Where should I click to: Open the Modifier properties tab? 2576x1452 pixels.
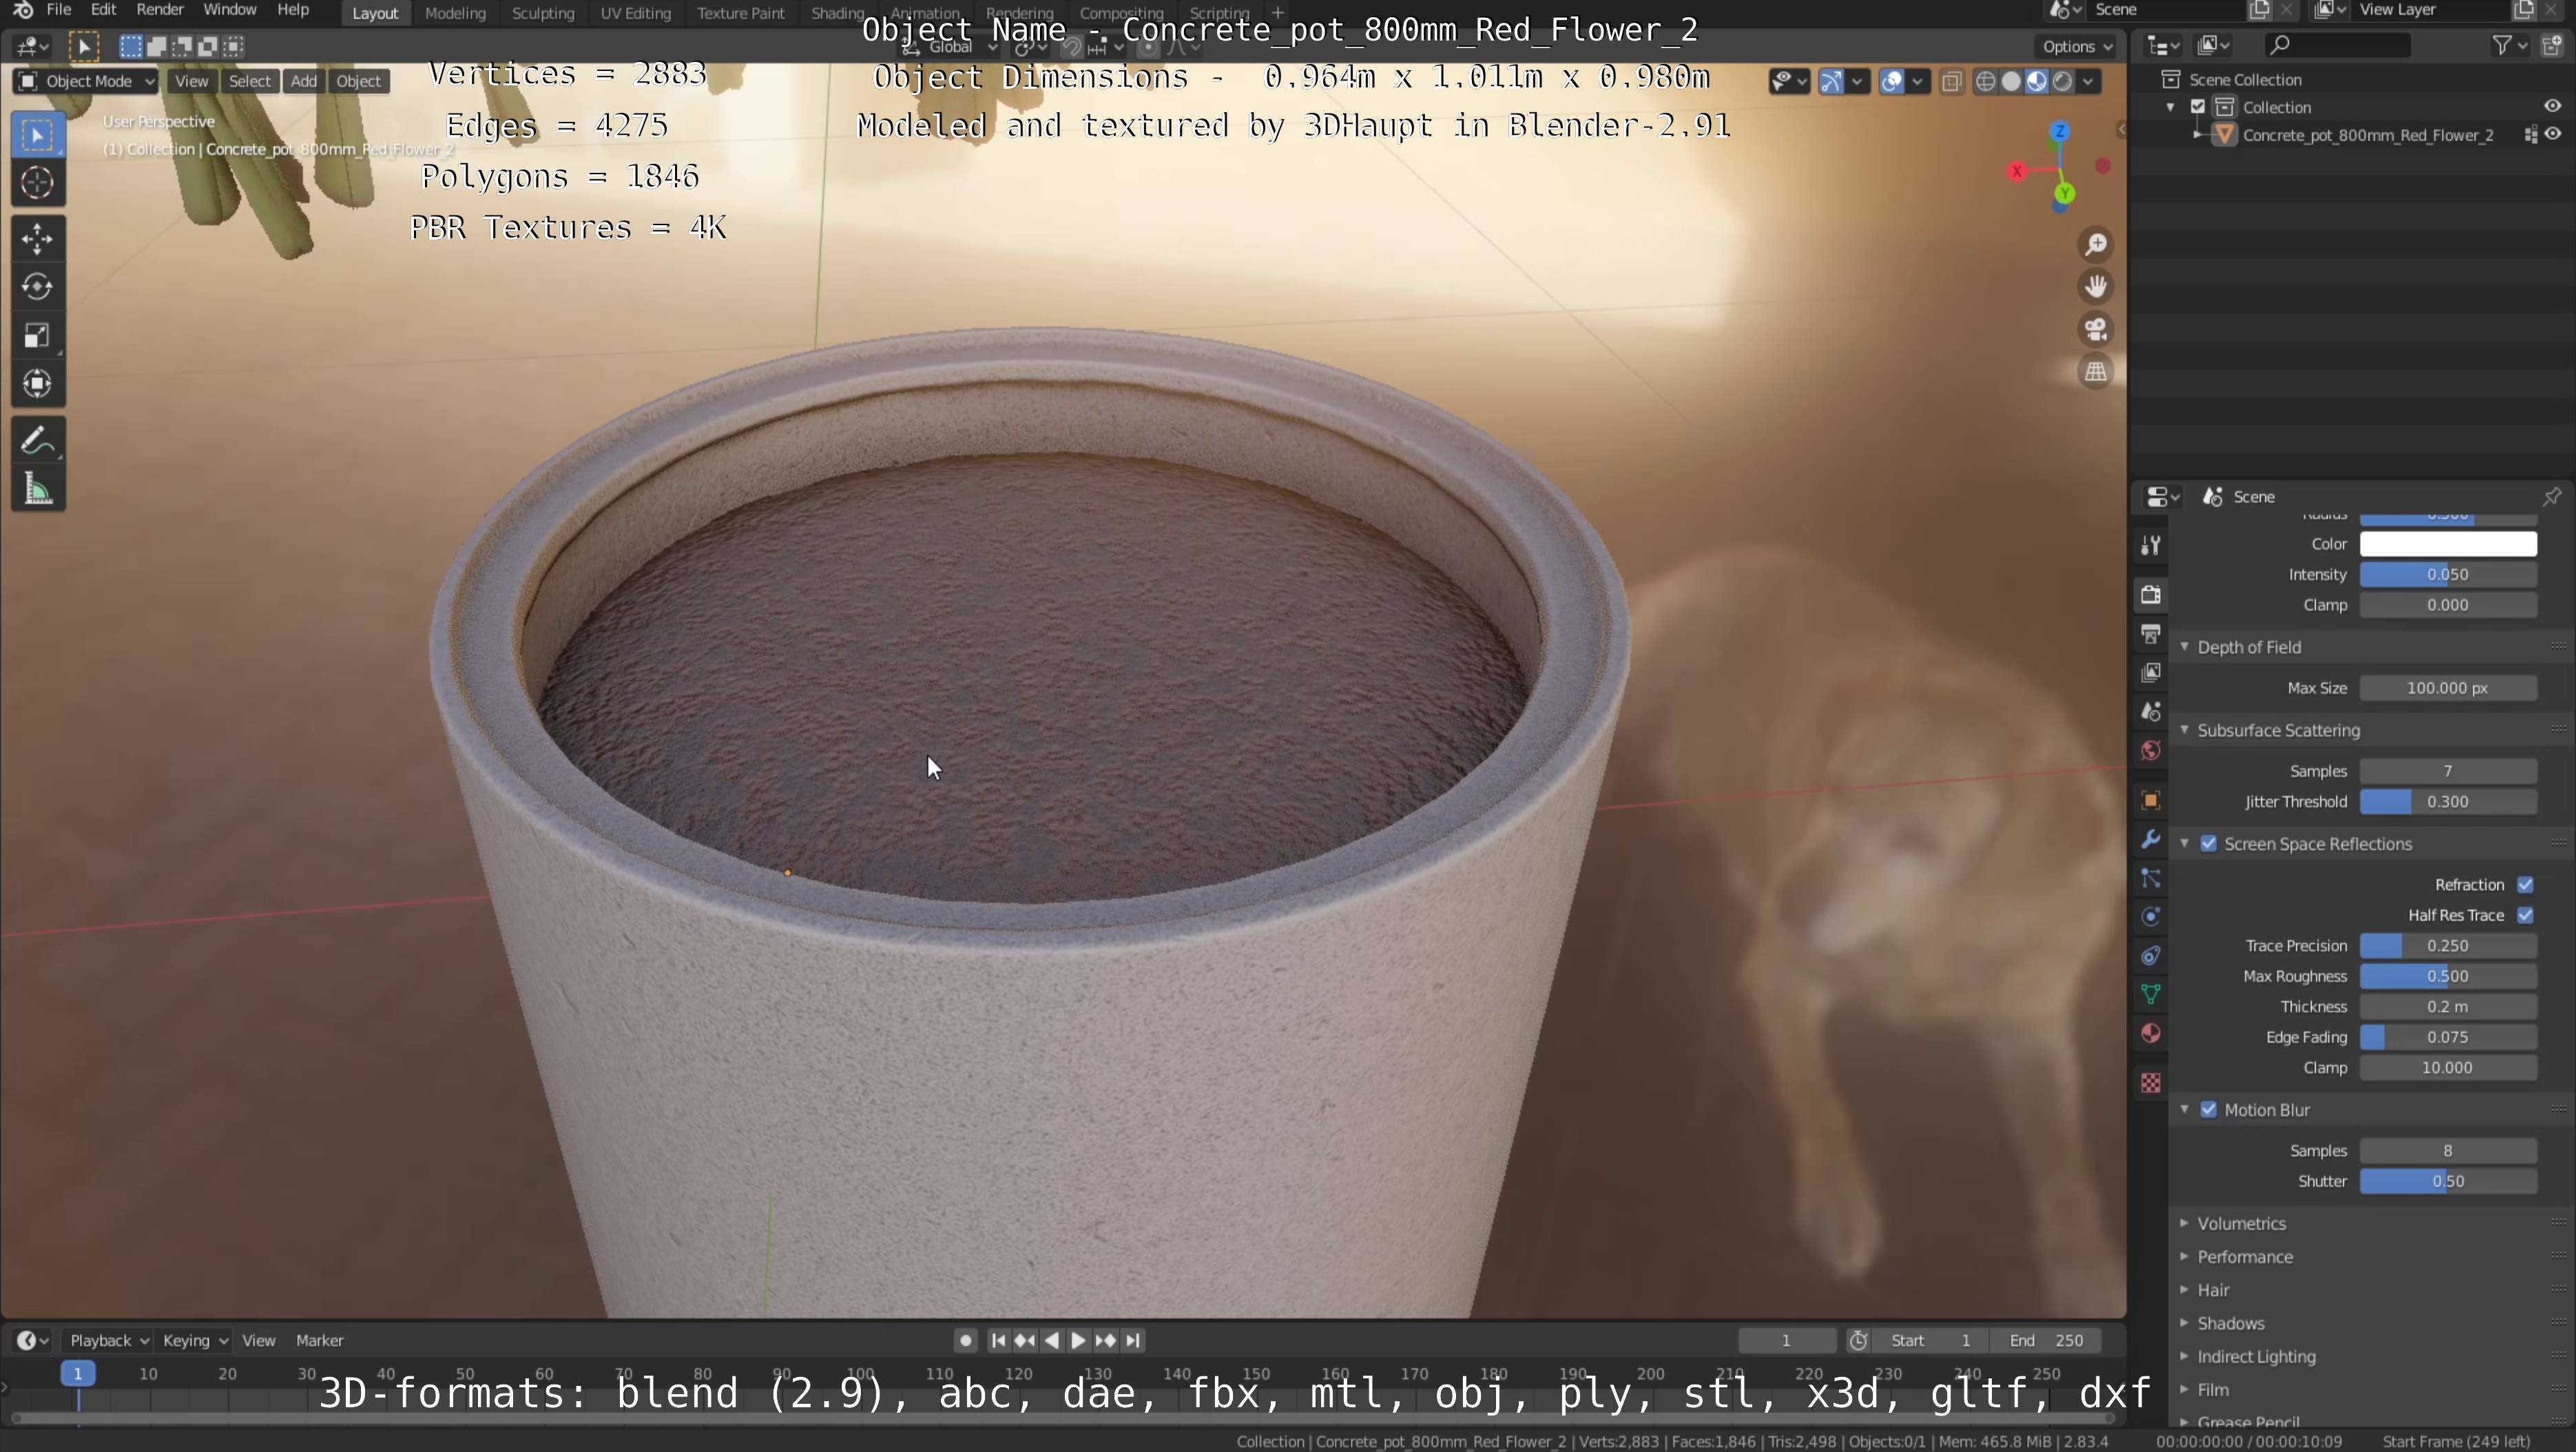(2151, 839)
